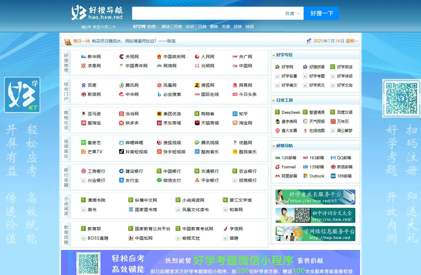The image size is (421, 275).
Task: Click the 支付宝 icon
Action: 122,180
